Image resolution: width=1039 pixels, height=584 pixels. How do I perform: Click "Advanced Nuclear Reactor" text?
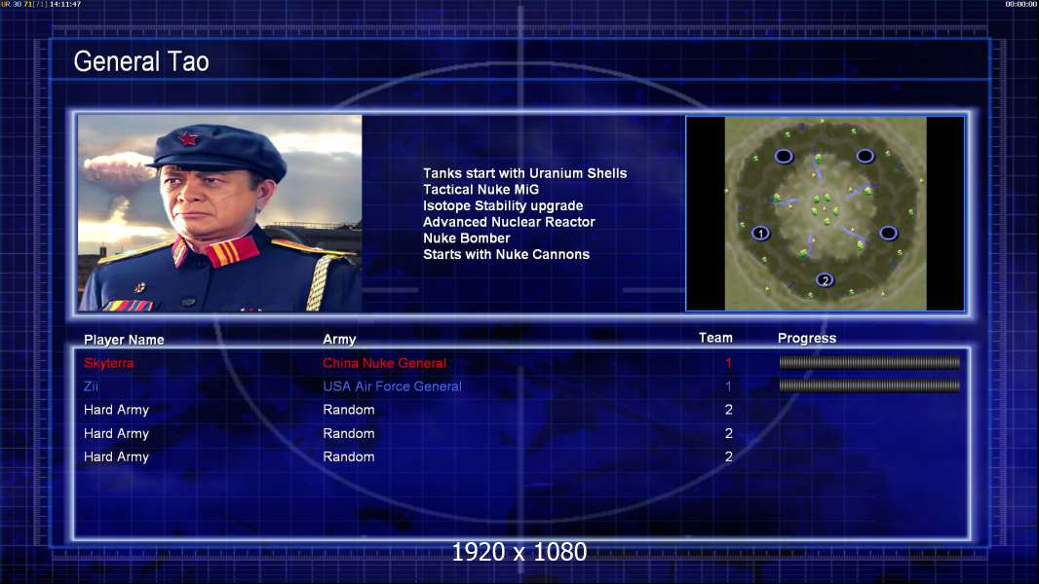[509, 222]
